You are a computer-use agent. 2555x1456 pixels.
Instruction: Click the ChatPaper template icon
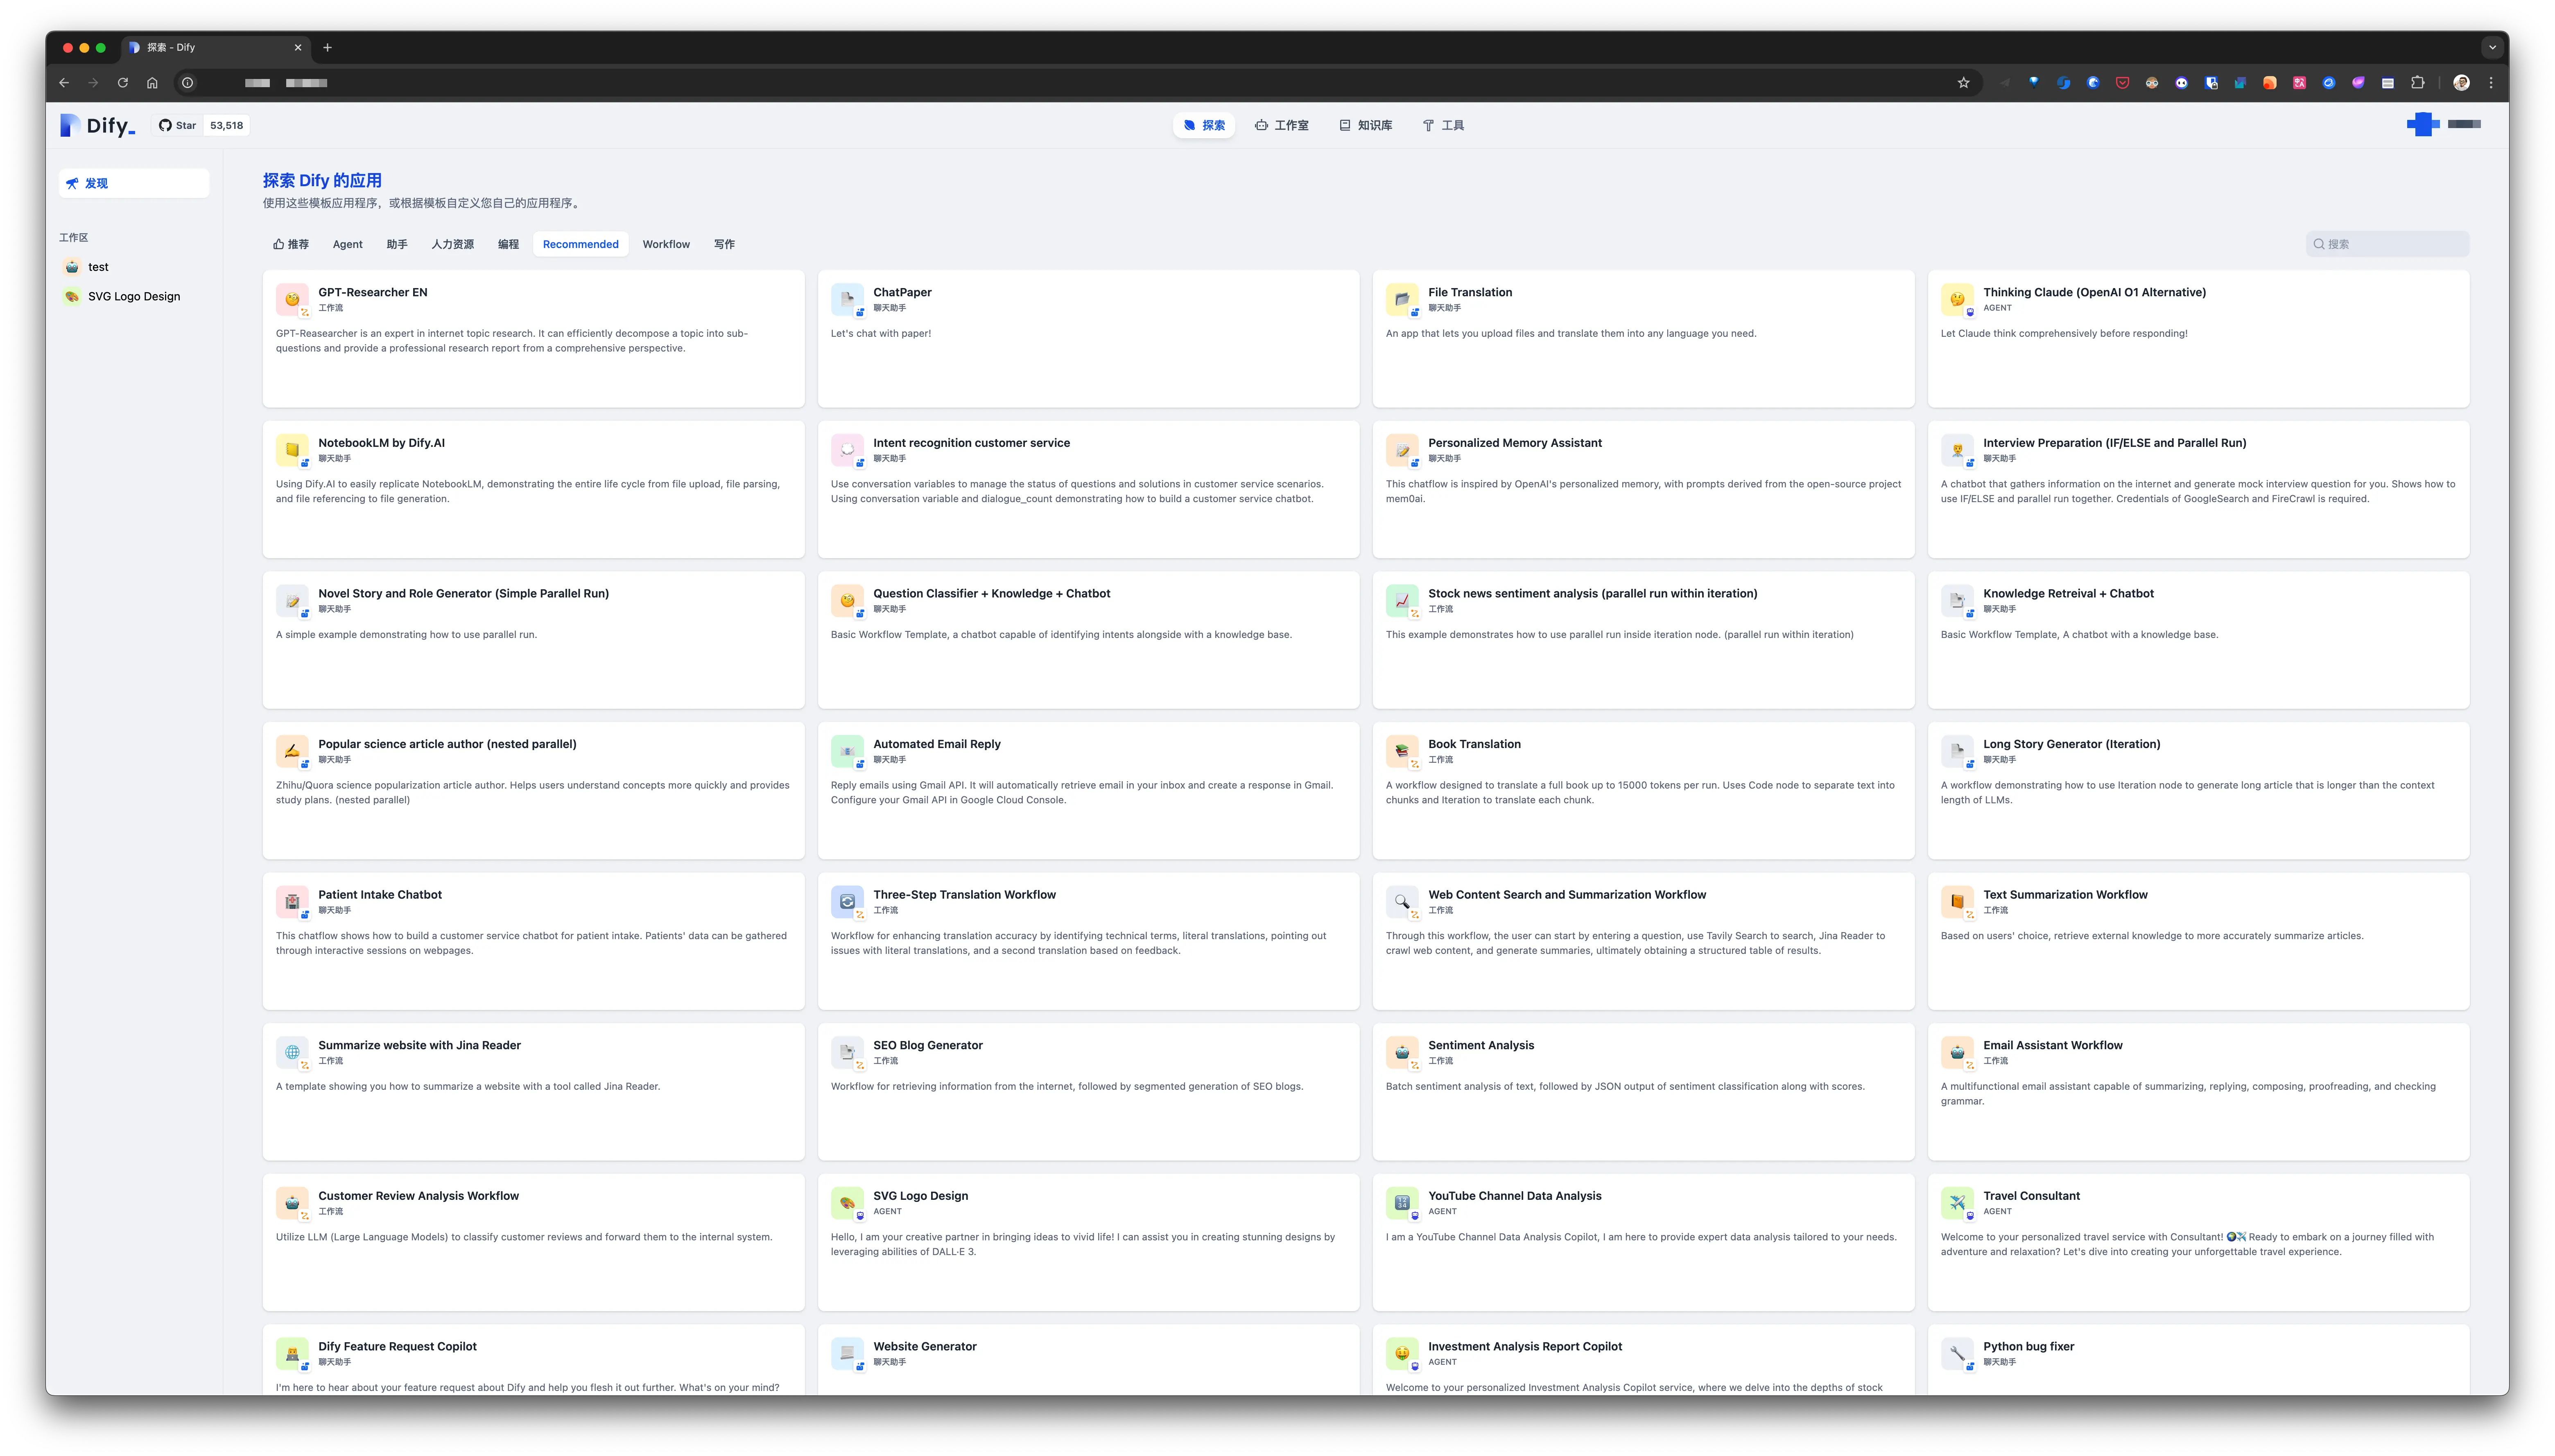(846, 299)
